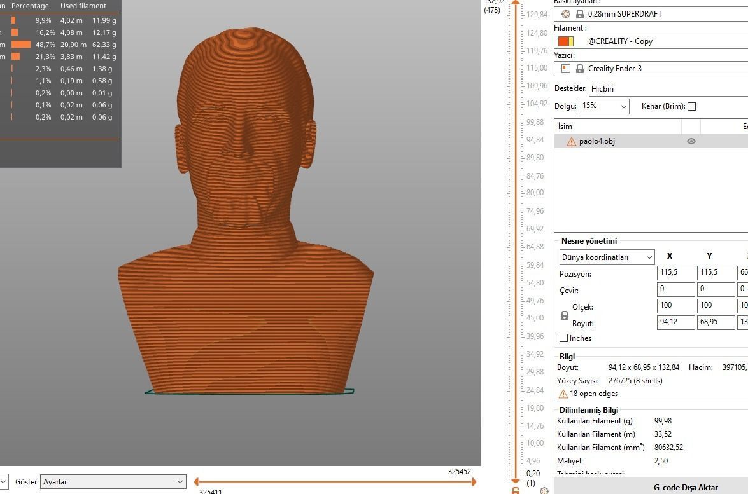The image size is (748, 494).
Task: Click Kullanılan Filament (m) value 33,52
Action: click(663, 434)
